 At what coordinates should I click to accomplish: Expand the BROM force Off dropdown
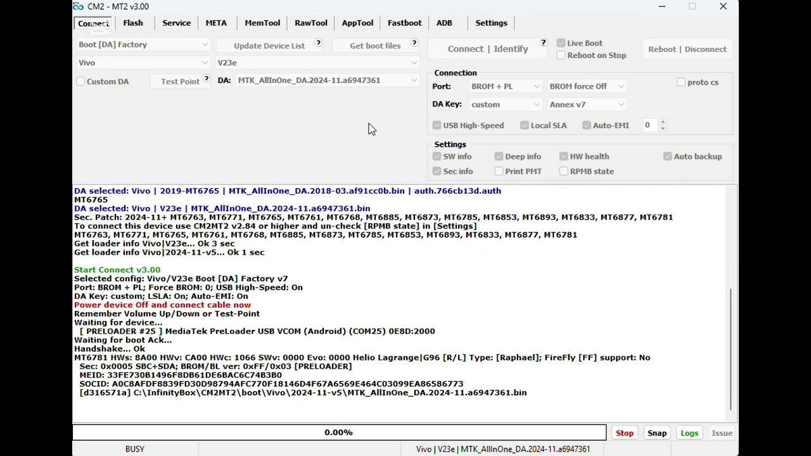[587, 86]
